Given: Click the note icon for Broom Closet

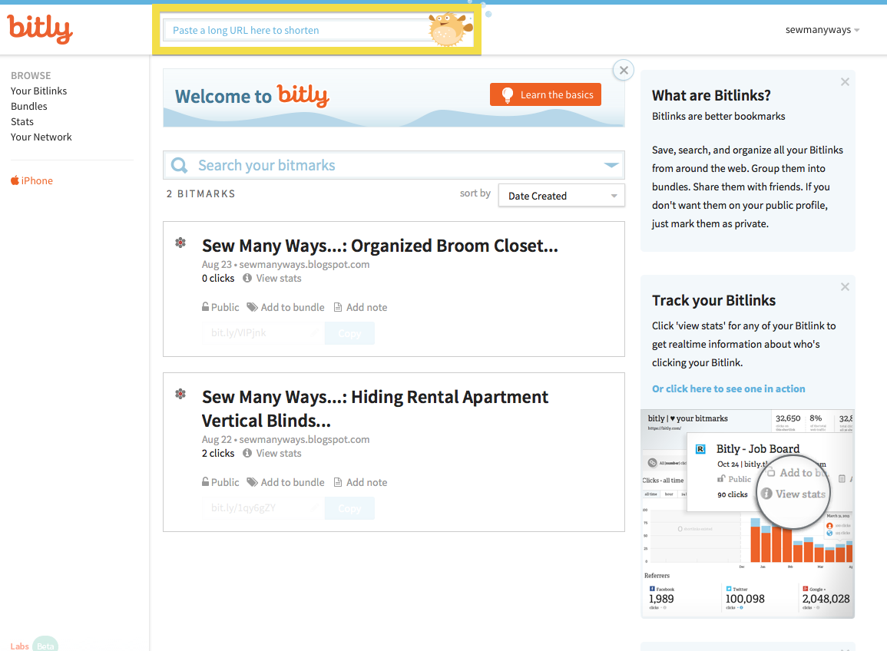Looking at the screenshot, I should click(x=338, y=307).
